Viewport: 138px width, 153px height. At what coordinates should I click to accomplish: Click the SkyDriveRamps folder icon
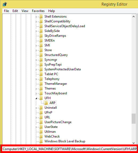(41, 36)
